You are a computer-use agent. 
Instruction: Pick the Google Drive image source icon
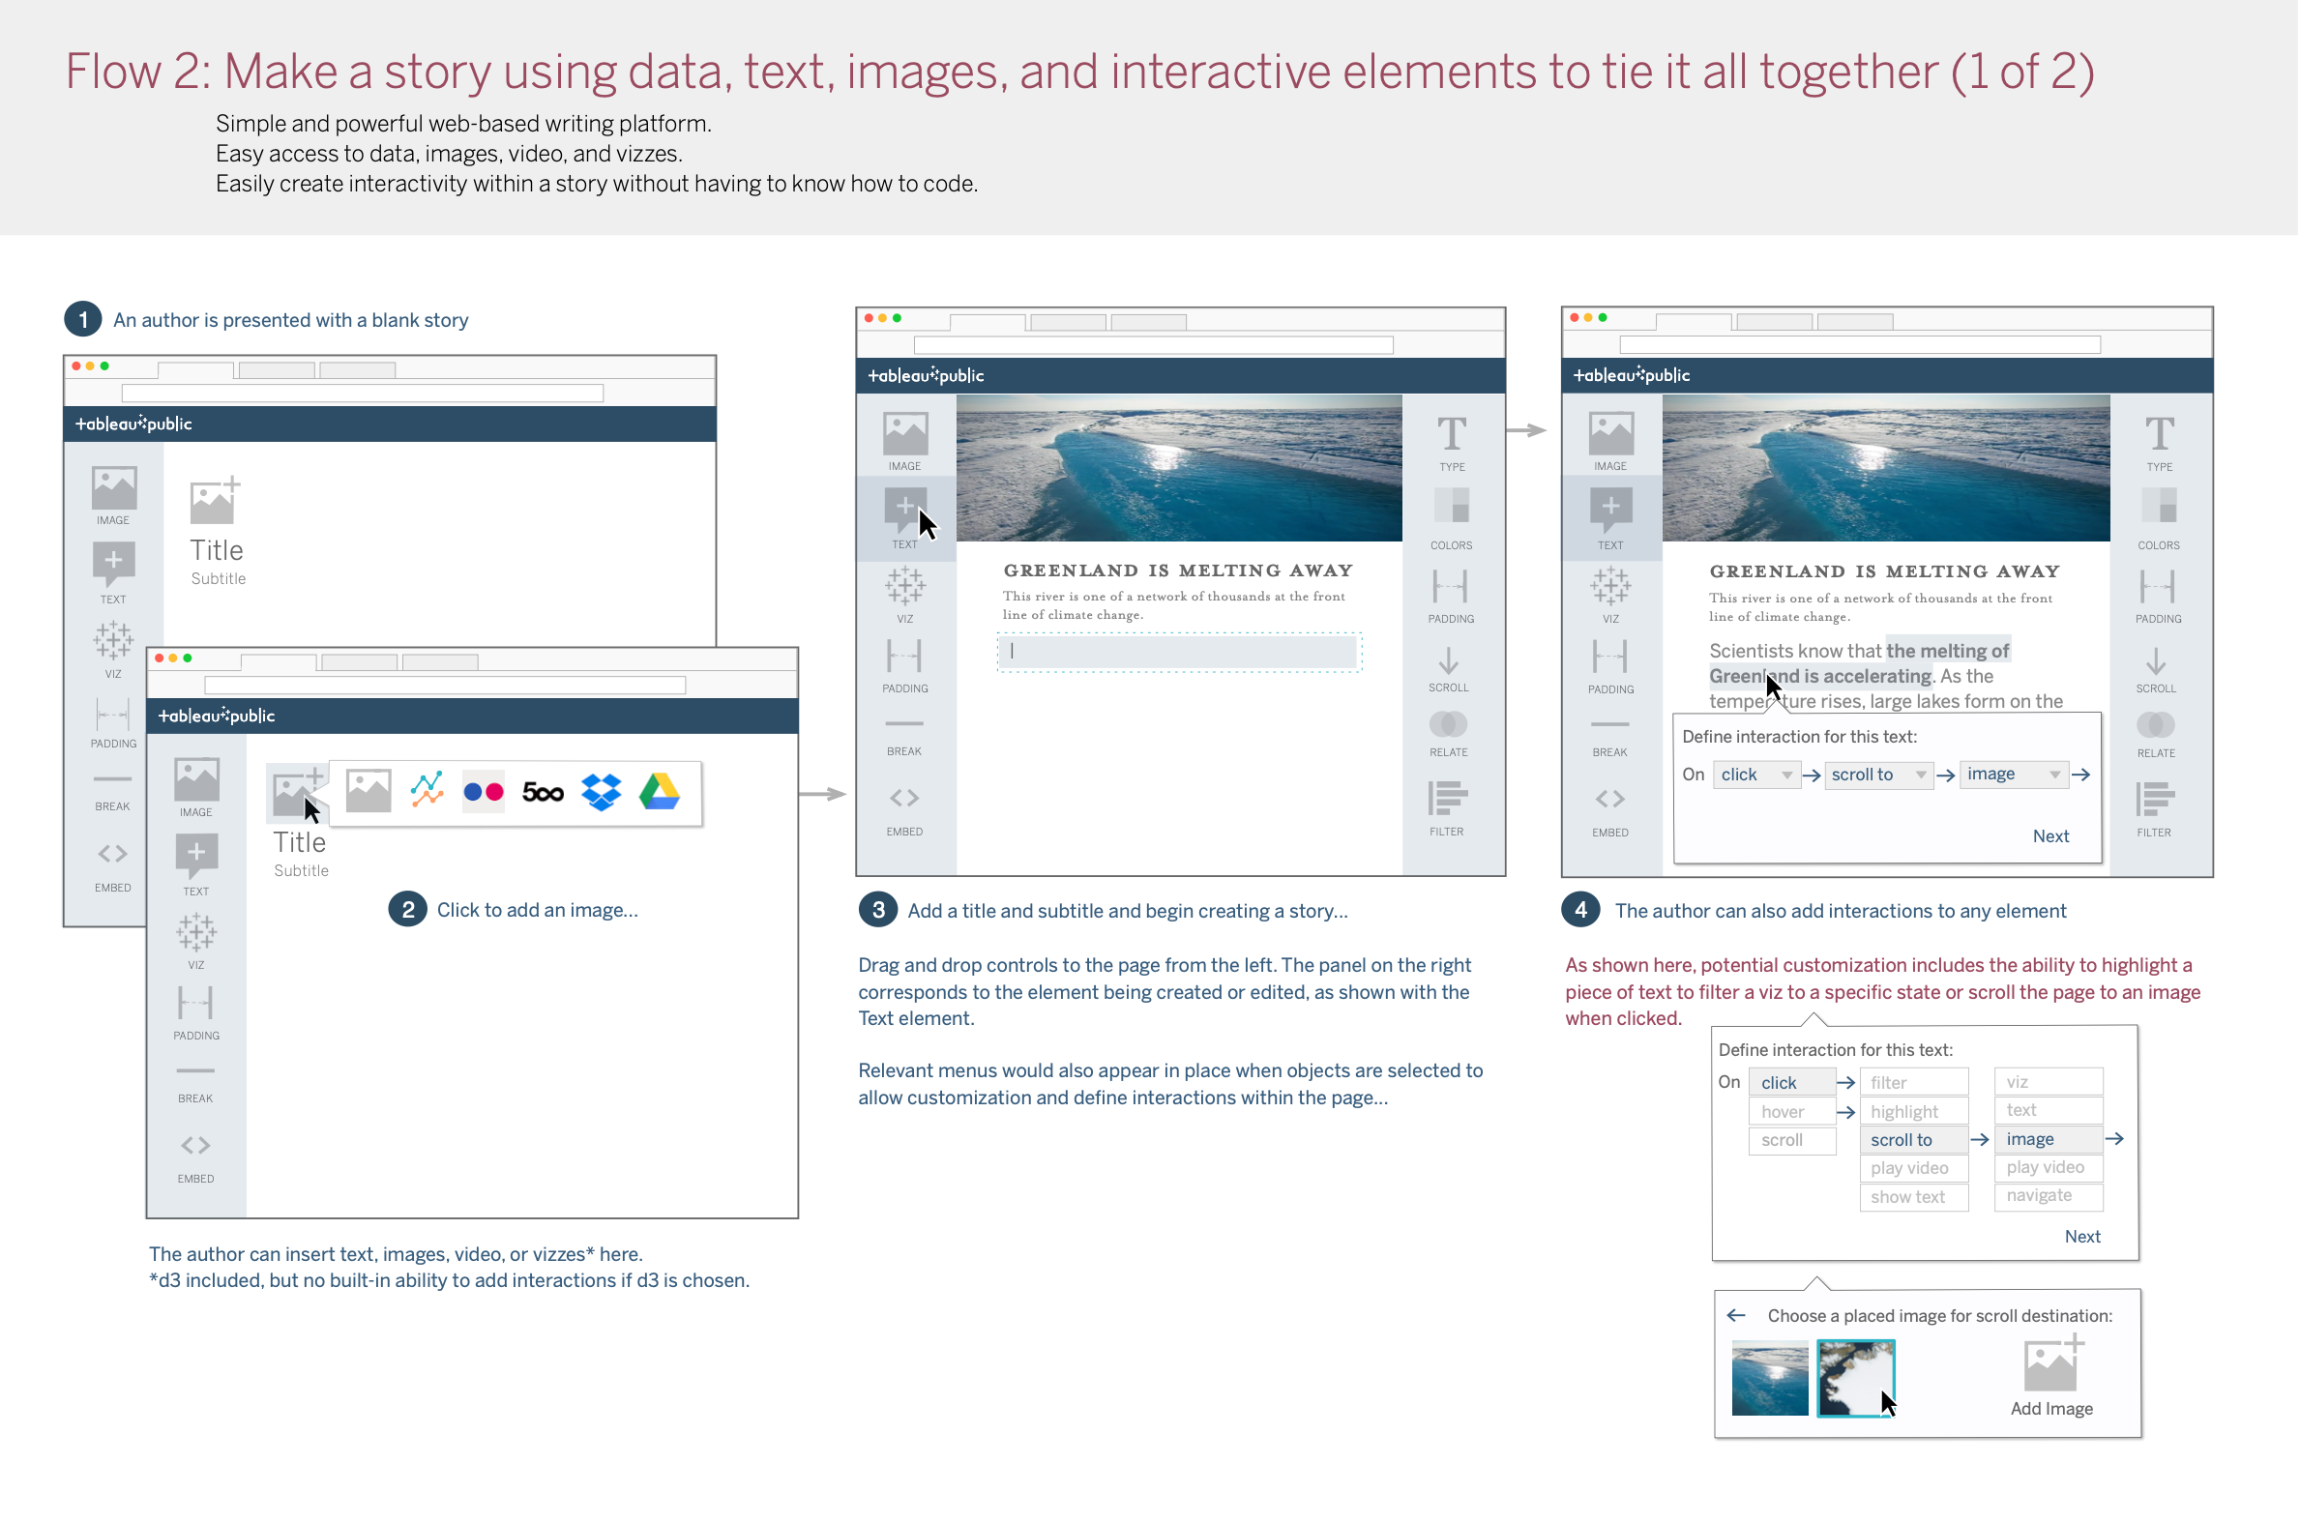point(661,792)
